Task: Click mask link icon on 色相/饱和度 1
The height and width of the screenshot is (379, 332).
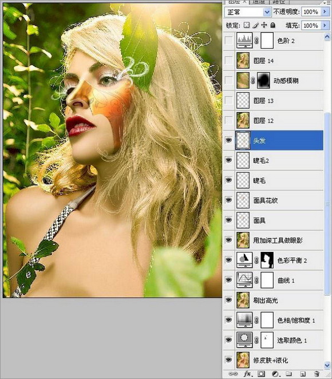Action: pyautogui.click(x=256, y=320)
